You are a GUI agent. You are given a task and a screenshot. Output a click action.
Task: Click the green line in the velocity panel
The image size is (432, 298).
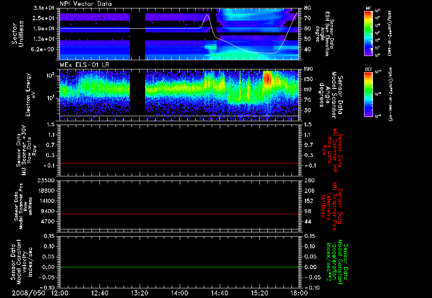pos(179,267)
